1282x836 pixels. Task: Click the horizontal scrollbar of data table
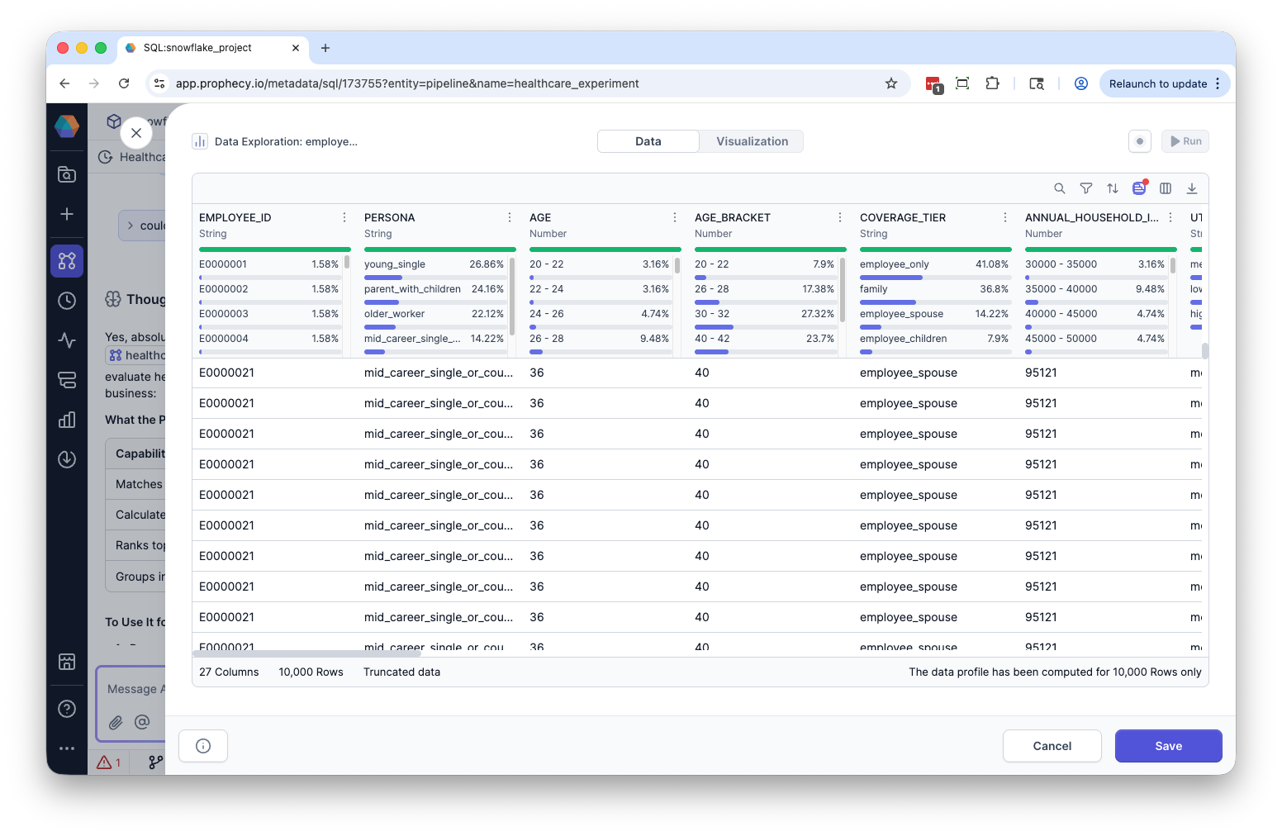click(307, 653)
